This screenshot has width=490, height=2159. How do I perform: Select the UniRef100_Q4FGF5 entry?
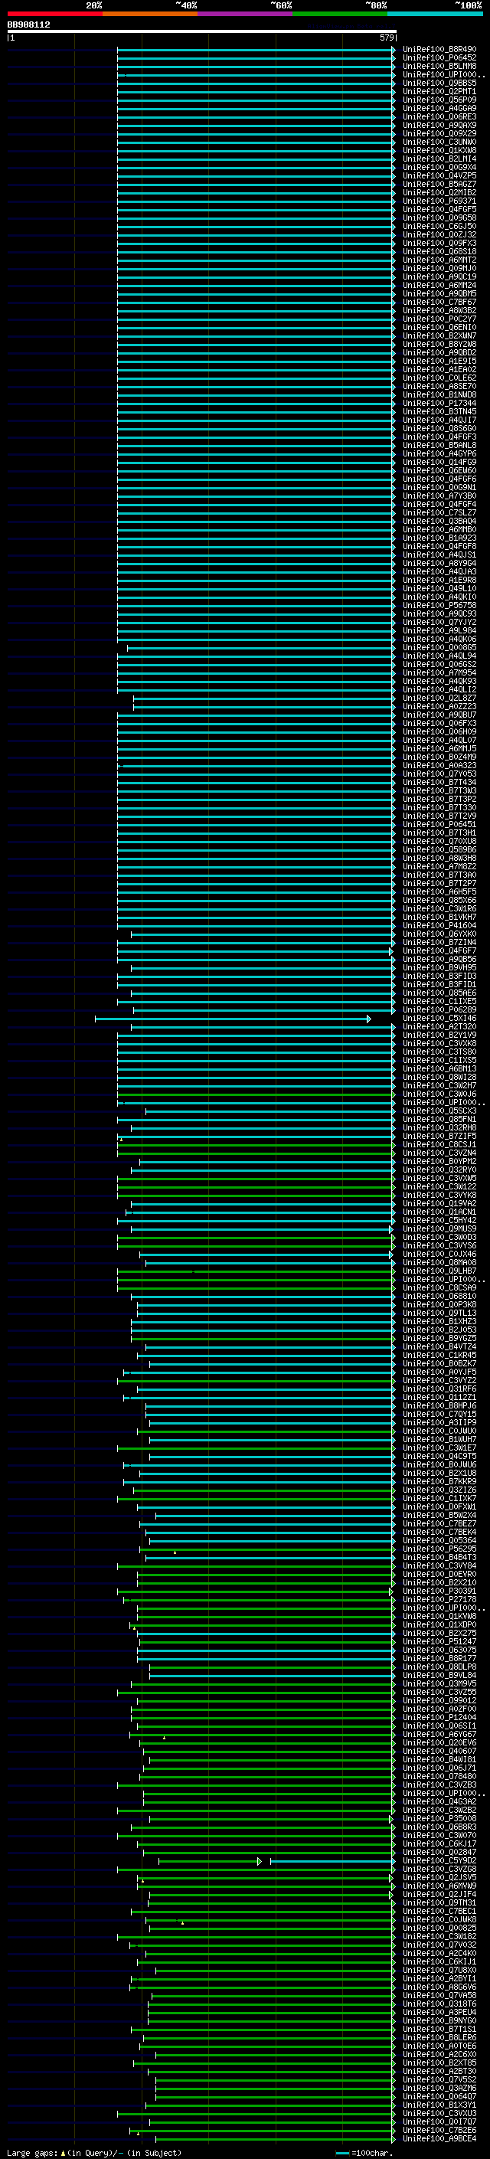click(439, 210)
